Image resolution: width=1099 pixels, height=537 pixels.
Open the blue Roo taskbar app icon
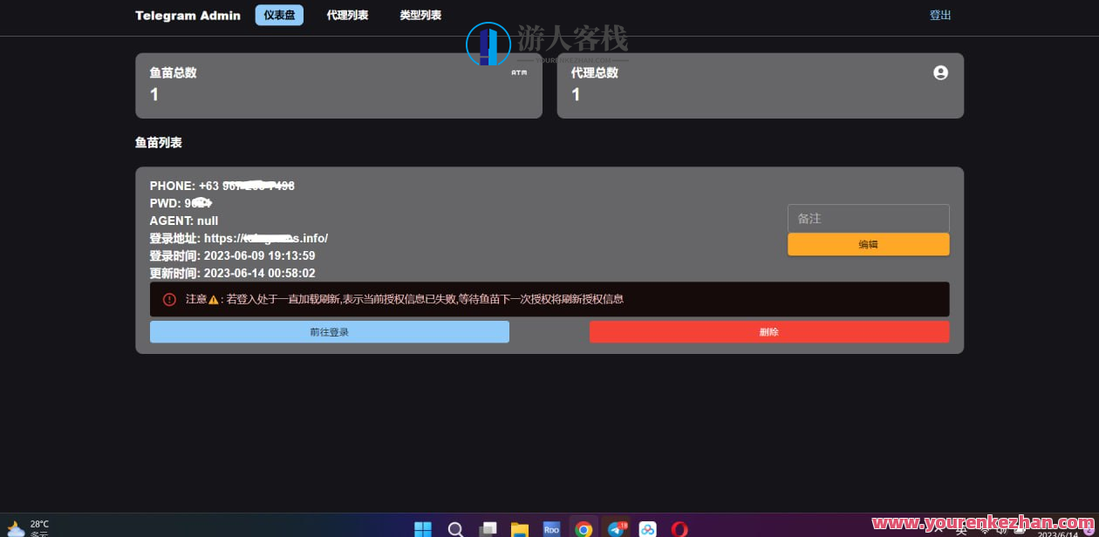pos(552,528)
